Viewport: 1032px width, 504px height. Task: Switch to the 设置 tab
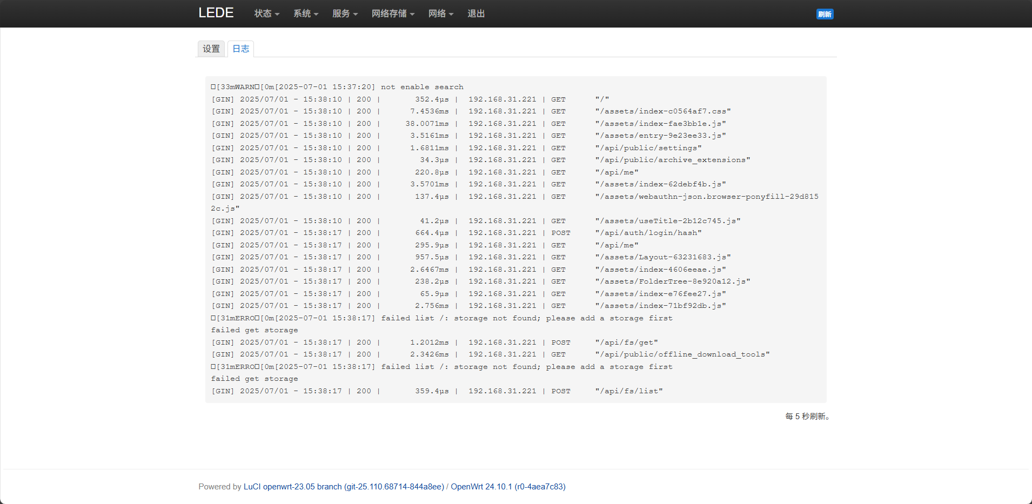(x=211, y=49)
